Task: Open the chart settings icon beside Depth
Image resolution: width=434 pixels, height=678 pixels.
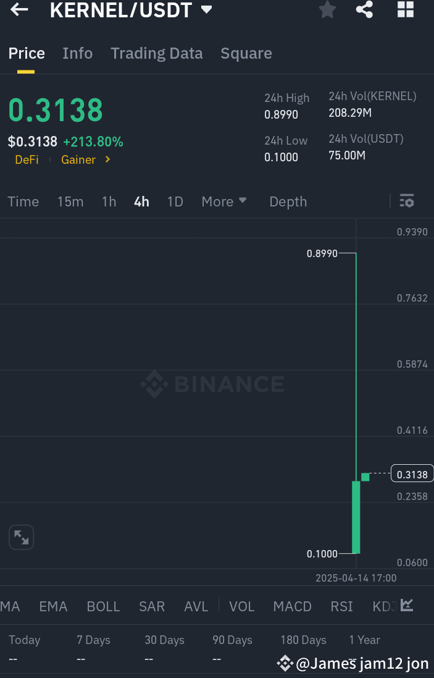Action: click(407, 201)
